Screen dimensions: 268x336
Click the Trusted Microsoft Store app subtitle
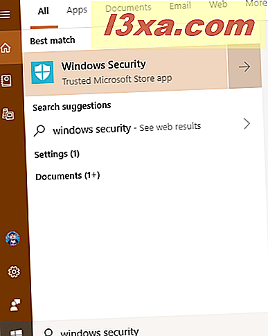pos(117,80)
